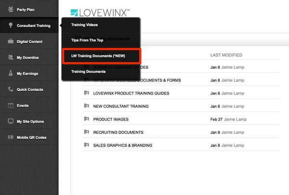Open SALES GRAPHICS & BRANDING folder
This screenshot has height=195, width=289.
(122, 146)
